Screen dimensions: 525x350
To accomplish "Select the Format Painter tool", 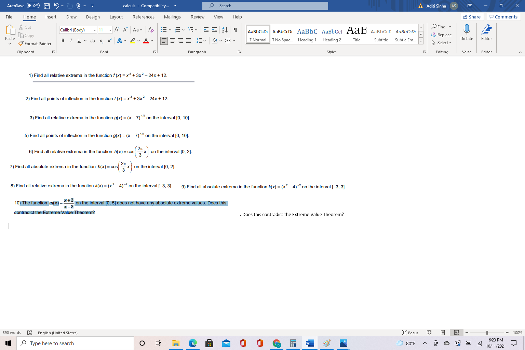I will 35,43.
